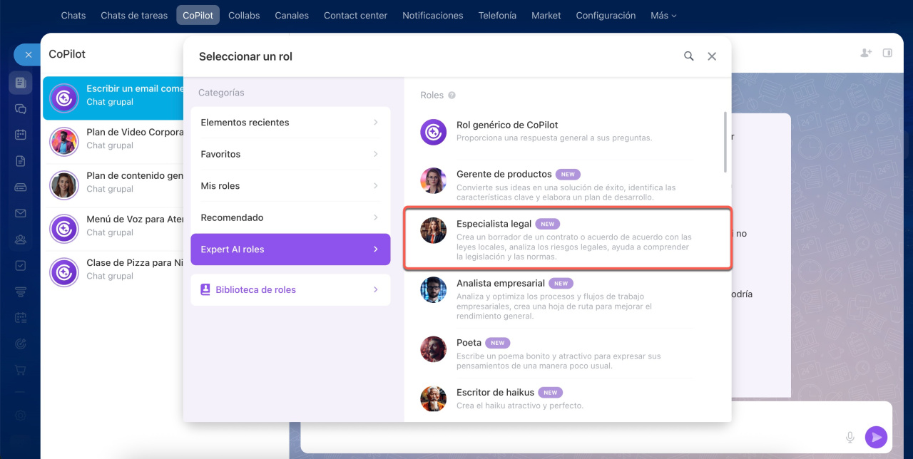Screen dimensions: 913x459
Task: Open Biblioteca de roles link
Action: pos(290,290)
